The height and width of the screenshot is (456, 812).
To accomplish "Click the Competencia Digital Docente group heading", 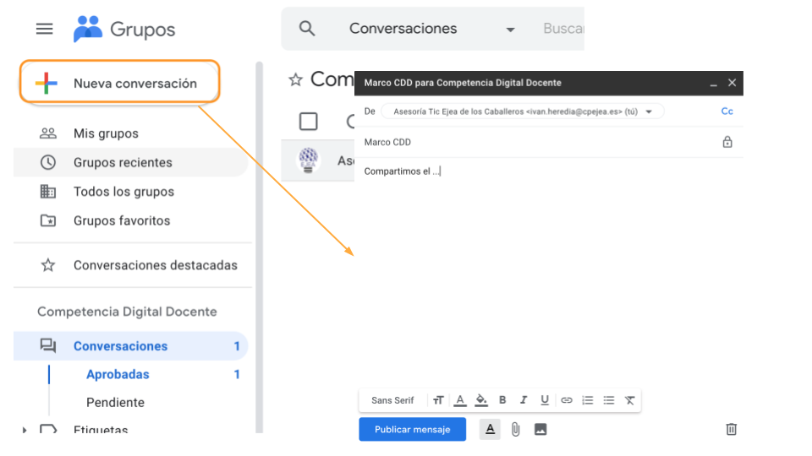I will pyautogui.click(x=127, y=312).
